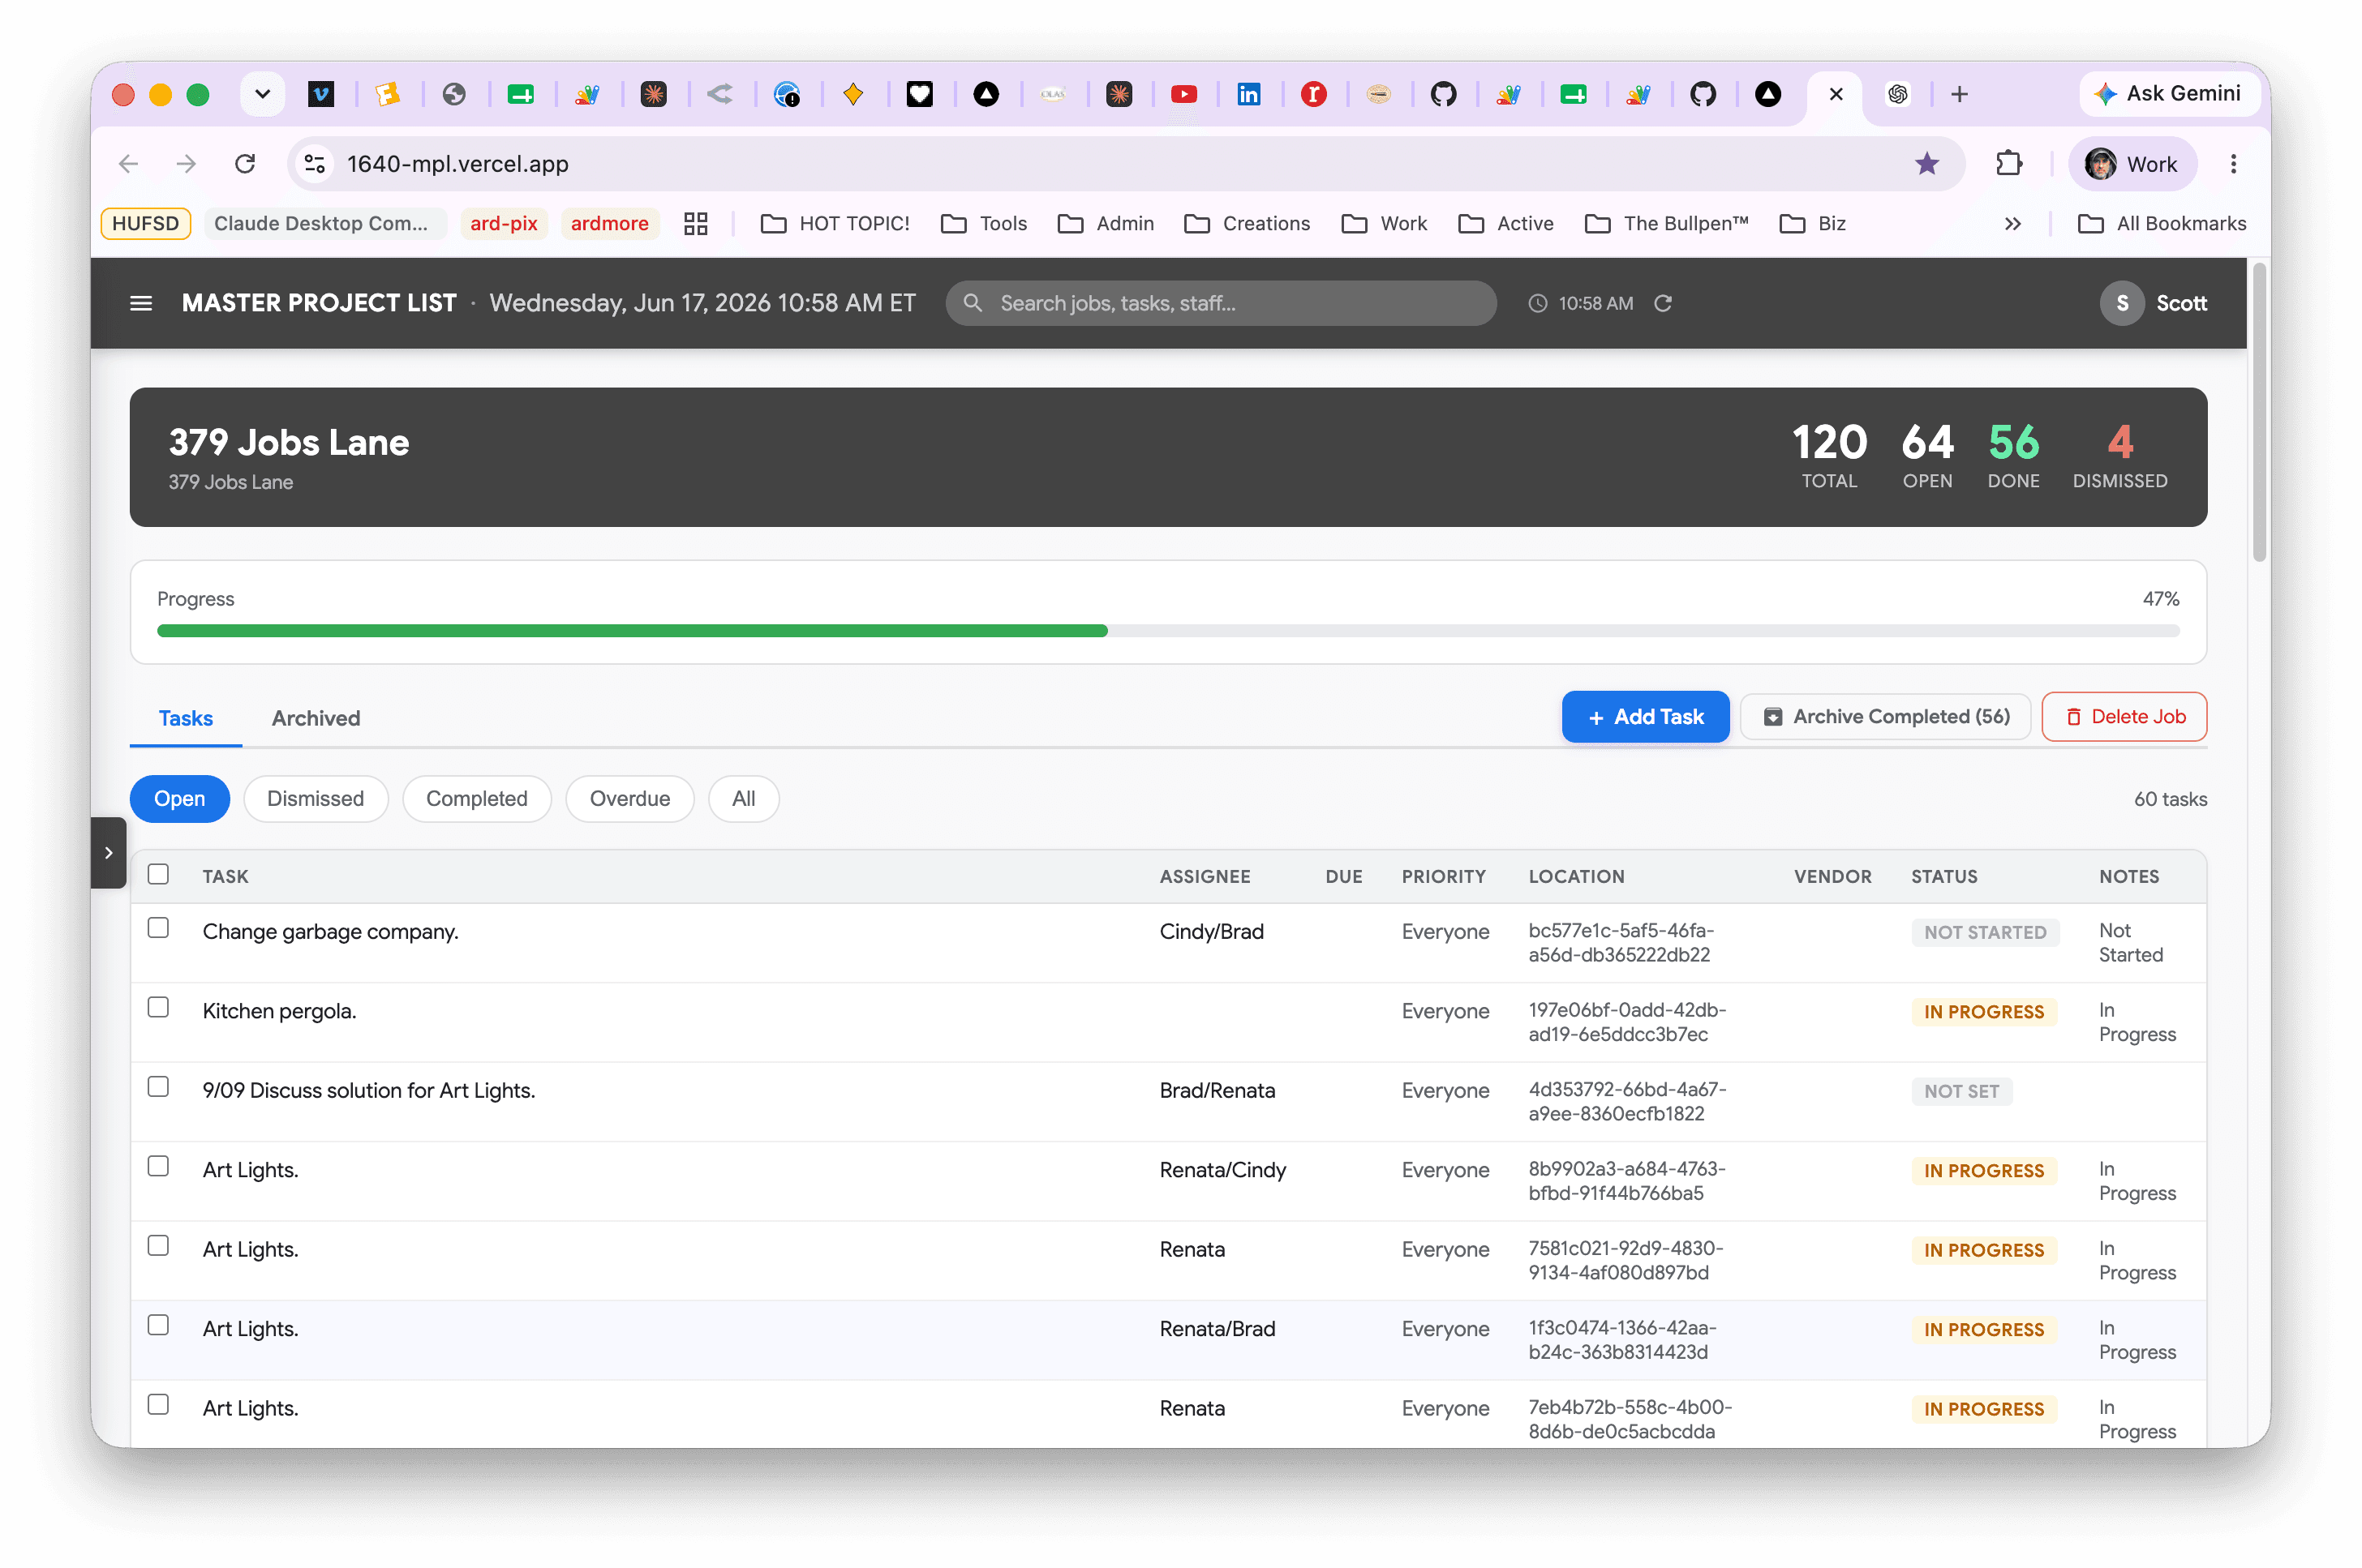This screenshot has height=1568, width=2362.
Task: Open the Chrome three-dot menu
Action: point(2233,163)
